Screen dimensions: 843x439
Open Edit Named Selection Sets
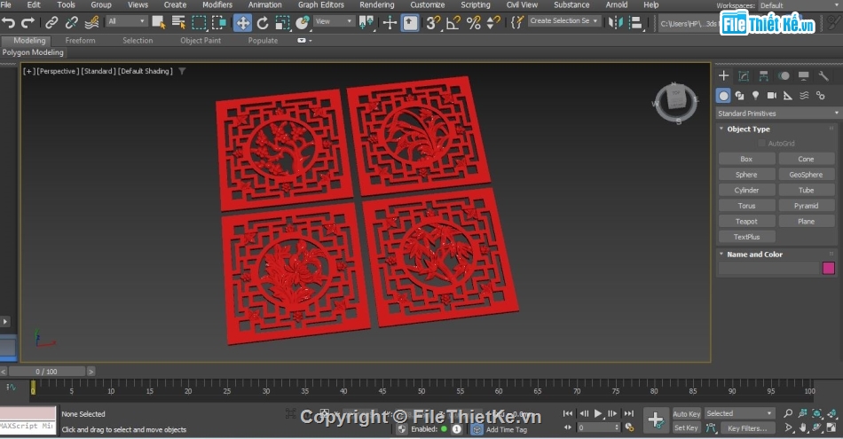(516, 22)
